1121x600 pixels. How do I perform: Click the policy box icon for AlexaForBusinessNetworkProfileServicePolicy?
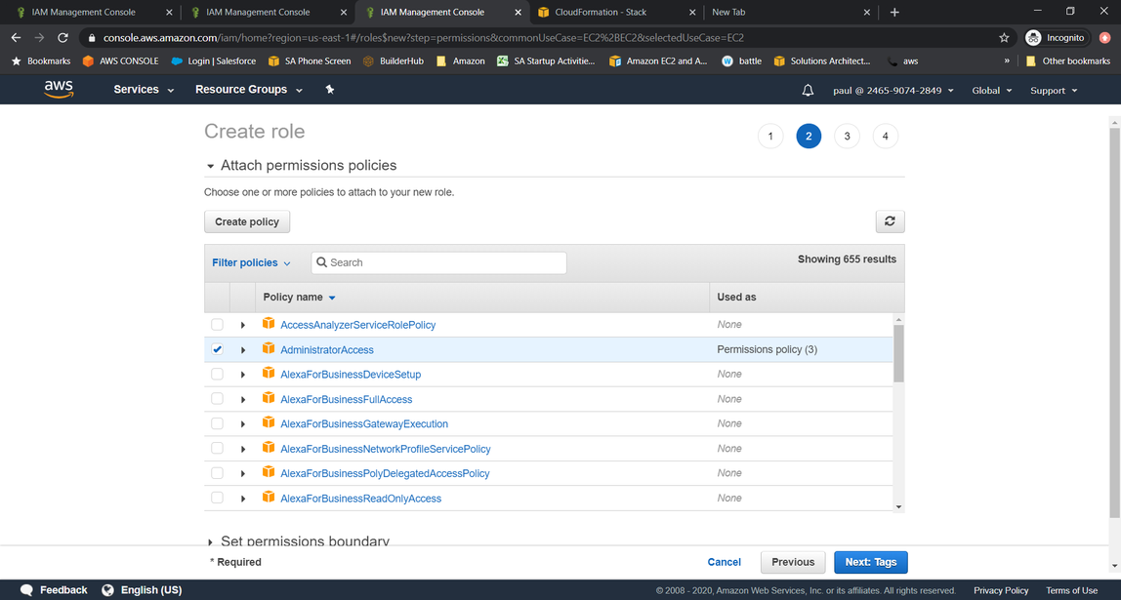(269, 448)
